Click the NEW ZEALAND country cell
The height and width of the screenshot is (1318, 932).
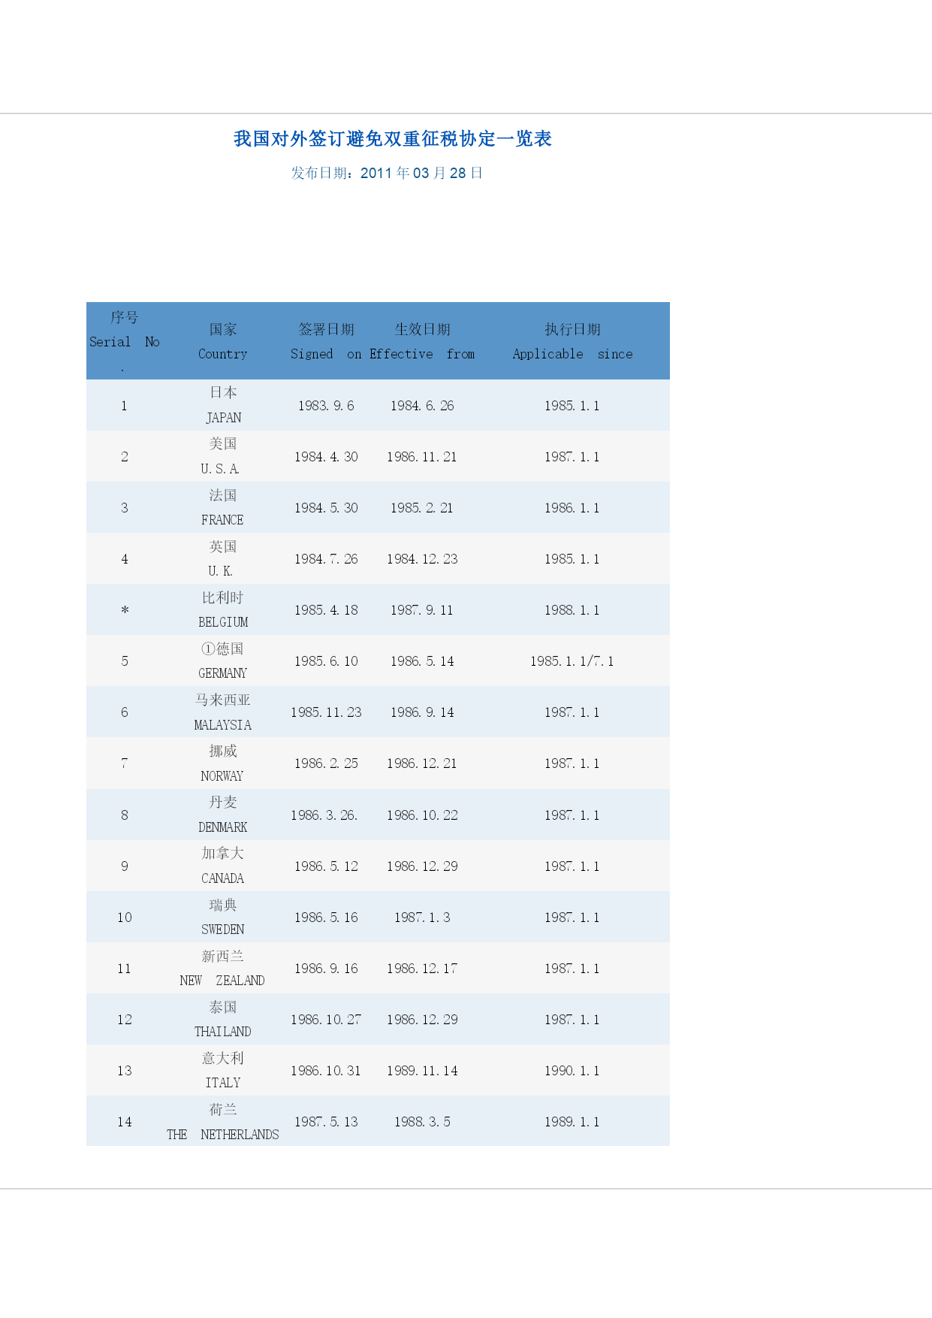(222, 969)
